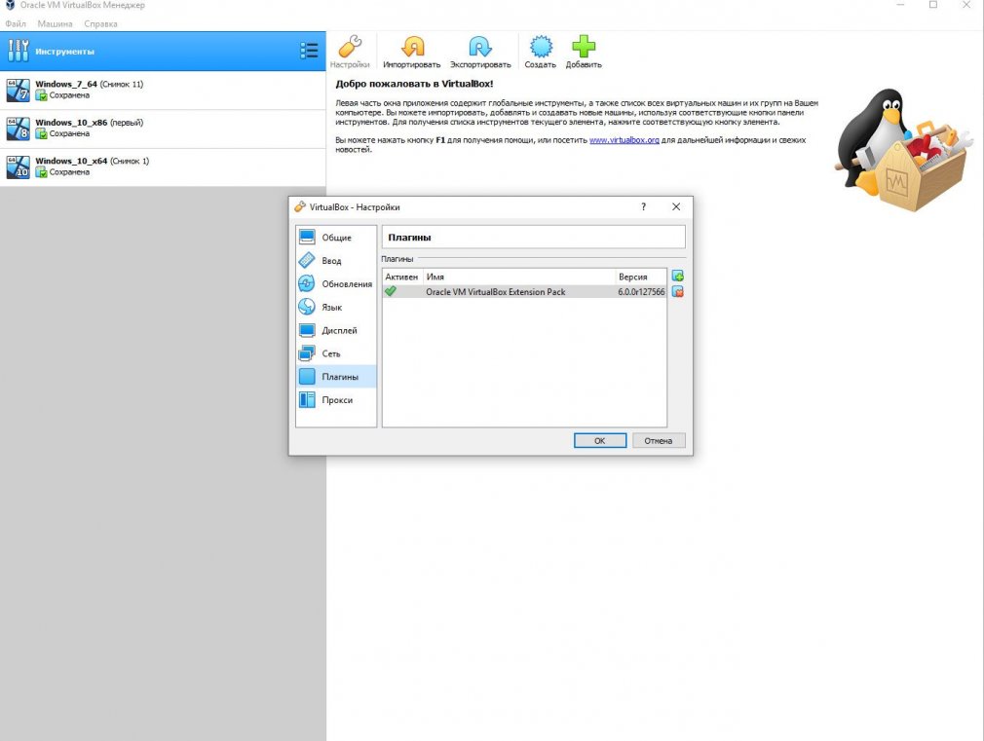Click the wrench icon in dialog title
Viewport: 984px width, 741px height.
click(x=300, y=206)
